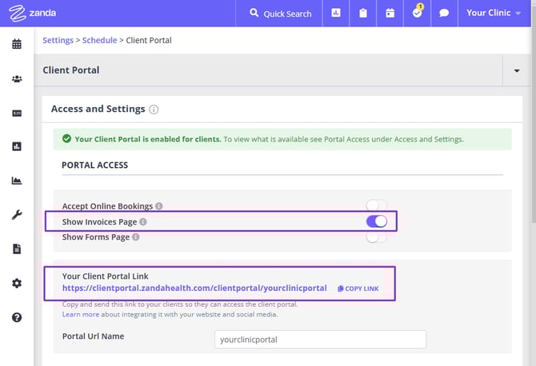Open the tasks checkmark icon with notification badge
The height and width of the screenshot is (366, 536).
tap(417, 14)
